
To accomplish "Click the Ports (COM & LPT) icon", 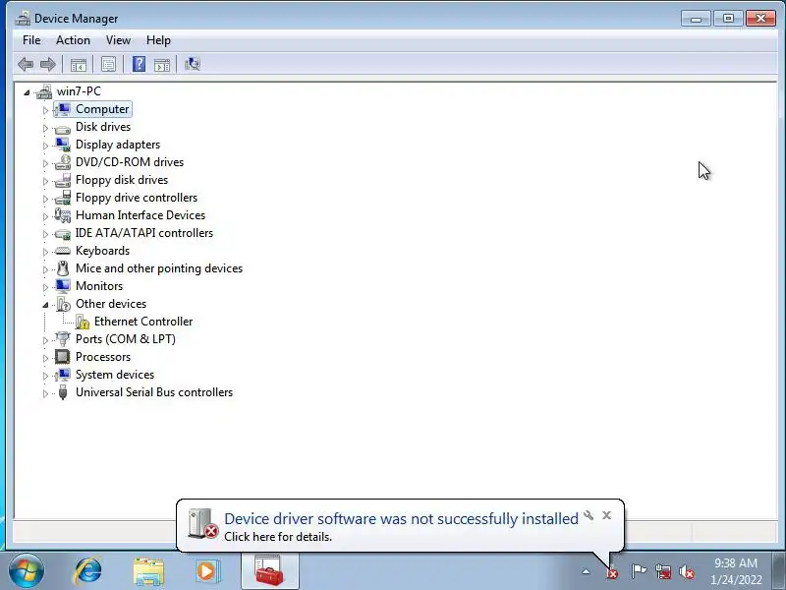I will [63, 339].
